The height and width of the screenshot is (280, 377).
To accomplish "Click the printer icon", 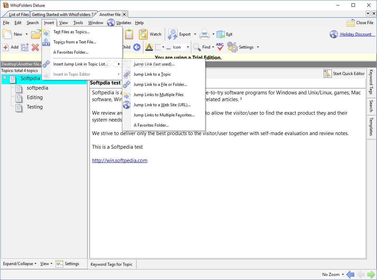I will click(204, 34).
